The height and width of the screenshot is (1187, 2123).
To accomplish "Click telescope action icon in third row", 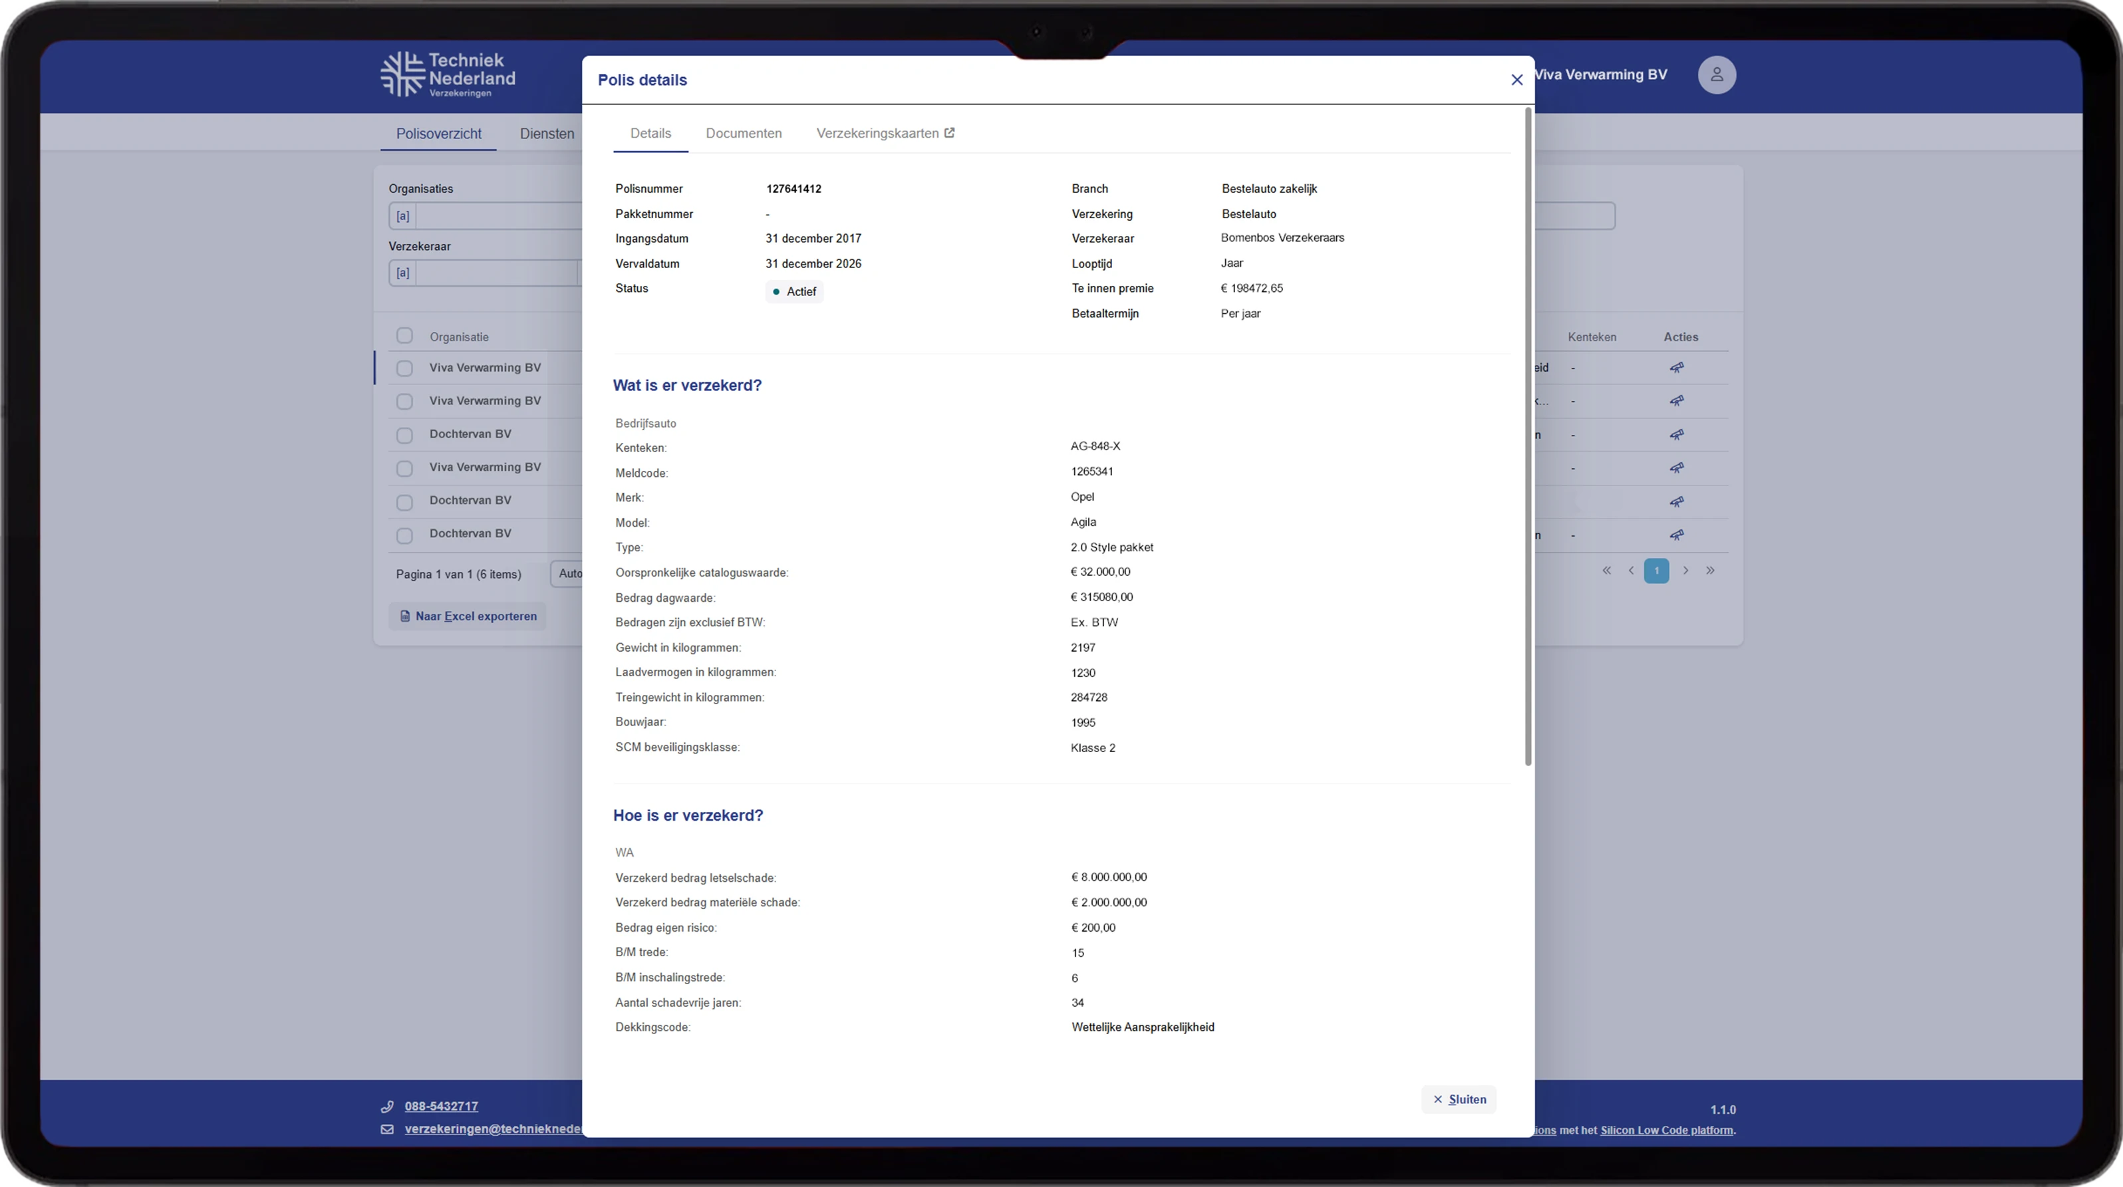I will click(1676, 435).
